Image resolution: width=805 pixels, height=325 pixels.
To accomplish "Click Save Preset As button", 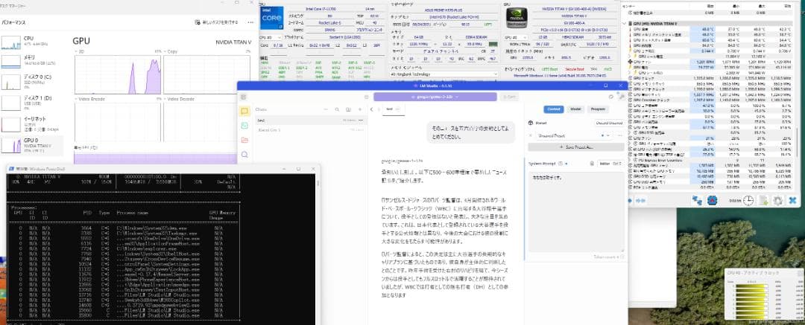I will [575, 147].
